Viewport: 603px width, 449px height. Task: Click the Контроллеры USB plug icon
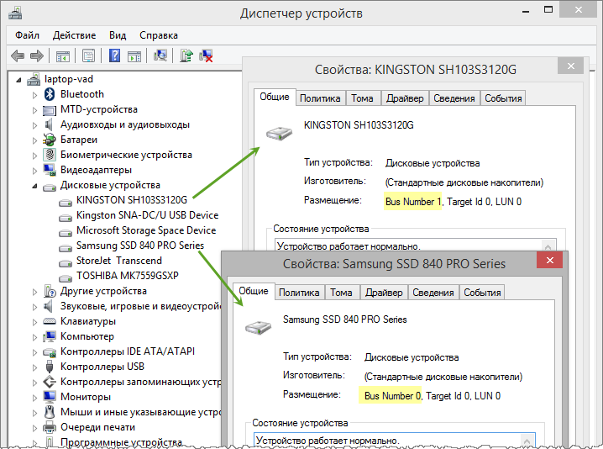[x=50, y=367]
